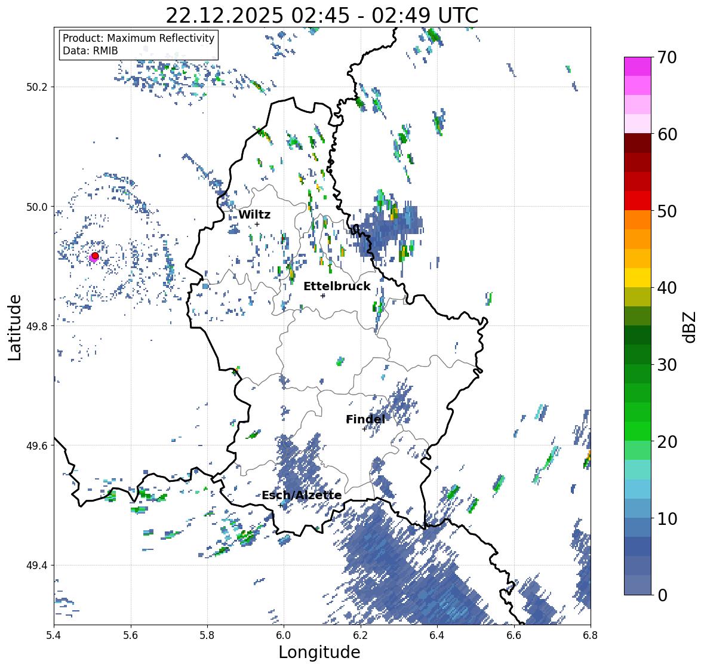The image size is (704, 667).
Task: Click the Latitude axis label
Action: click(x=14, y=327)
